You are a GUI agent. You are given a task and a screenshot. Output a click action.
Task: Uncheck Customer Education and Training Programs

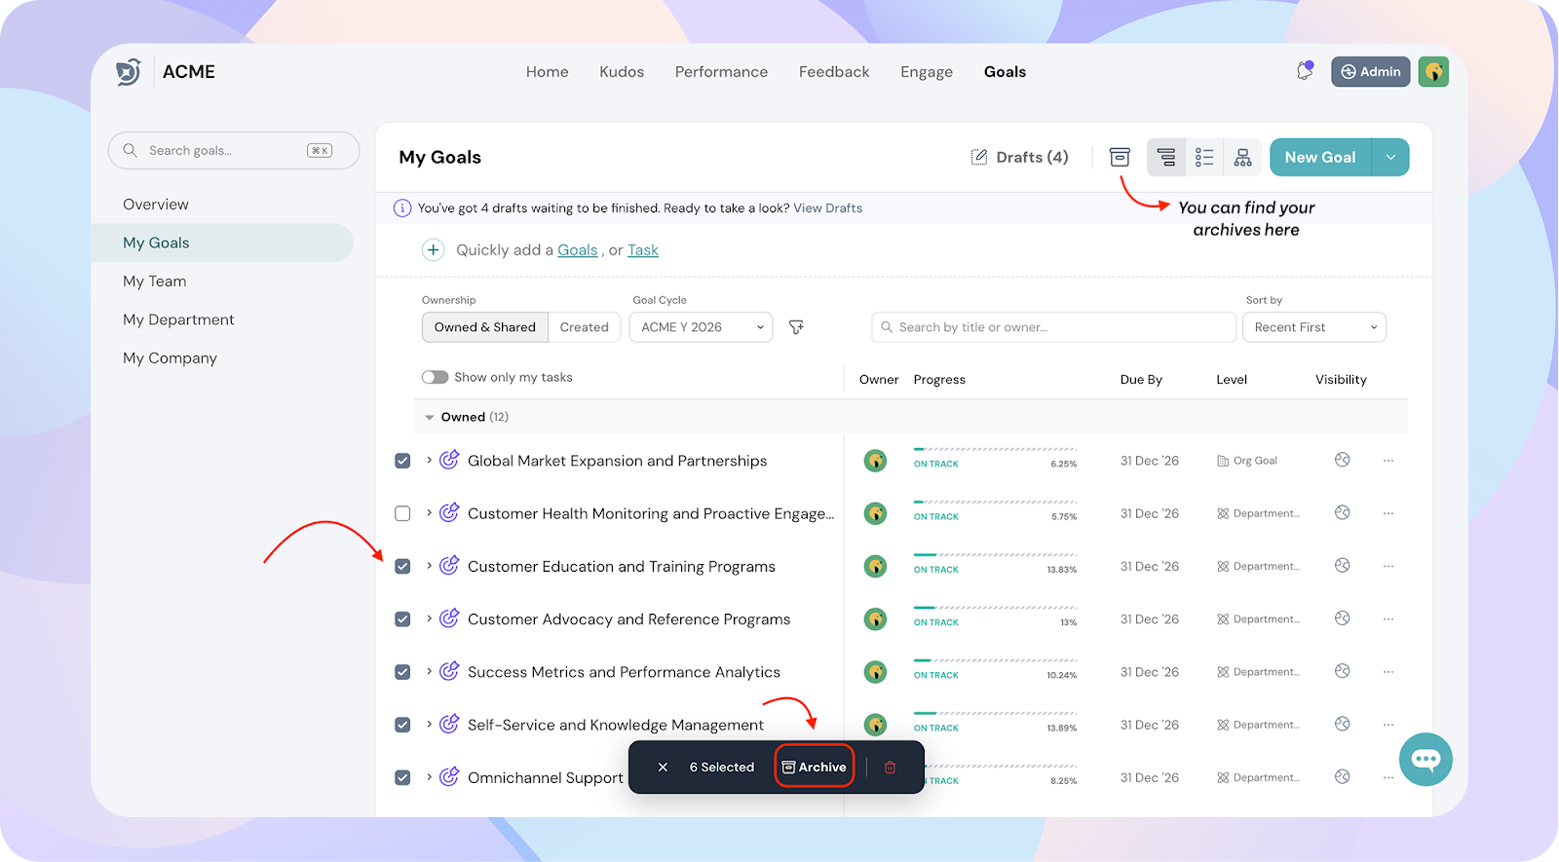point(402,566)
